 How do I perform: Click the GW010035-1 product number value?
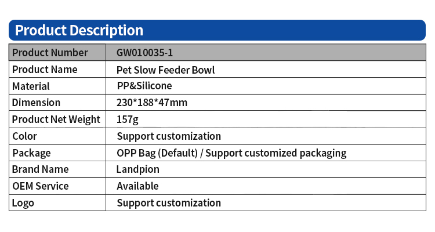tap(145, 53)
